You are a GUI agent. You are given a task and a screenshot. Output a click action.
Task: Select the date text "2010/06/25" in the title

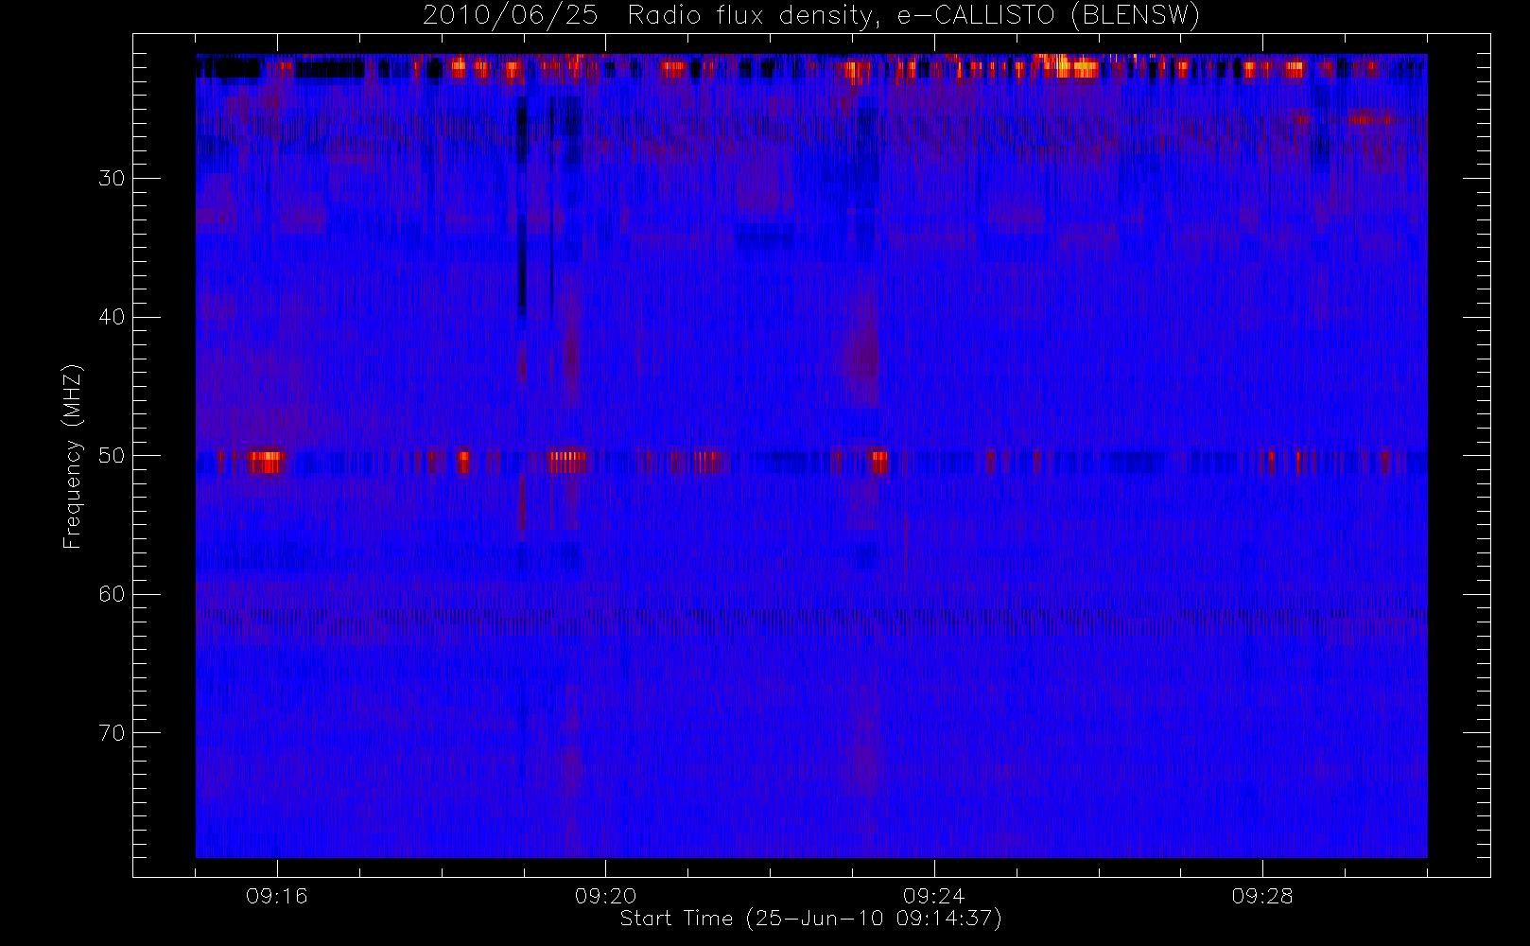(x=511, y=16)
